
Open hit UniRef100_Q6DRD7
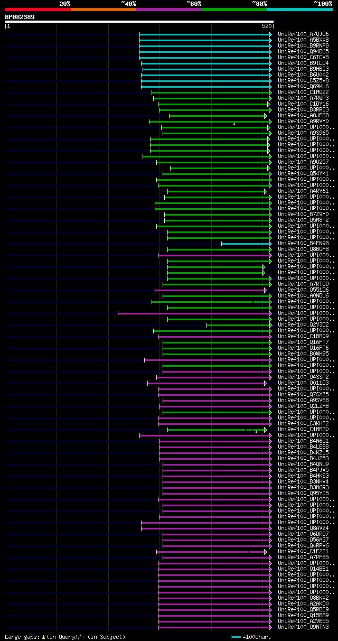coord(303,534)
